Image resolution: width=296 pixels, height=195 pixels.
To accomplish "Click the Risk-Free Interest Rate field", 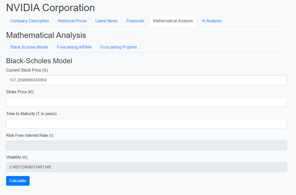I will [146, 145].
